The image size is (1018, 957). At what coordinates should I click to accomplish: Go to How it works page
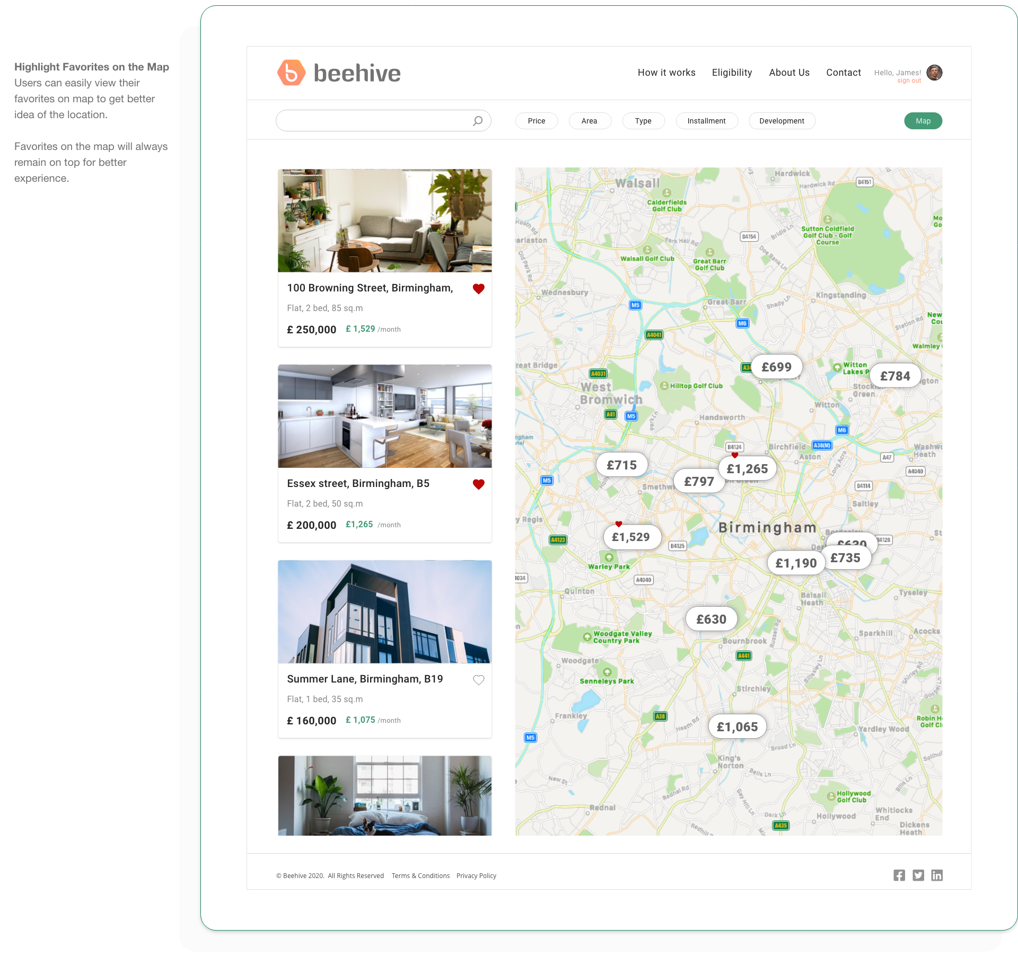666,73
